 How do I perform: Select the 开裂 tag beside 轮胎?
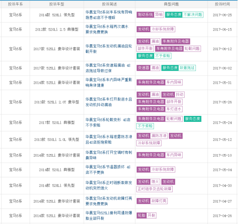coord(151,215)
